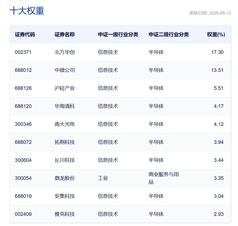238x226 pixels.
Task: Select weight value 3.04
Action: point(219,196)
